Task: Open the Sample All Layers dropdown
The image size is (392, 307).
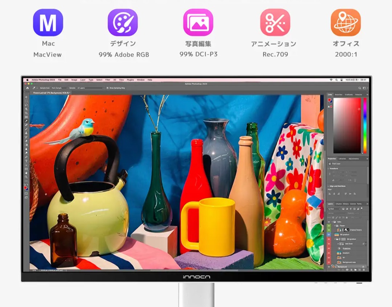Action: coord(90,88)
